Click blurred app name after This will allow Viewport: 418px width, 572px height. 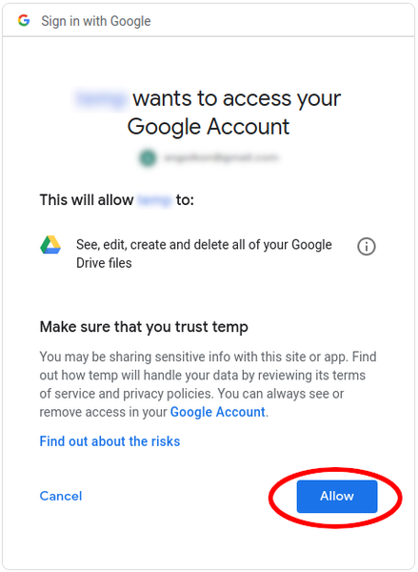(154, 200)
